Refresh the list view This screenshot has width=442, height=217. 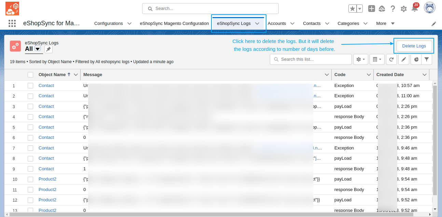click(391, 59)
